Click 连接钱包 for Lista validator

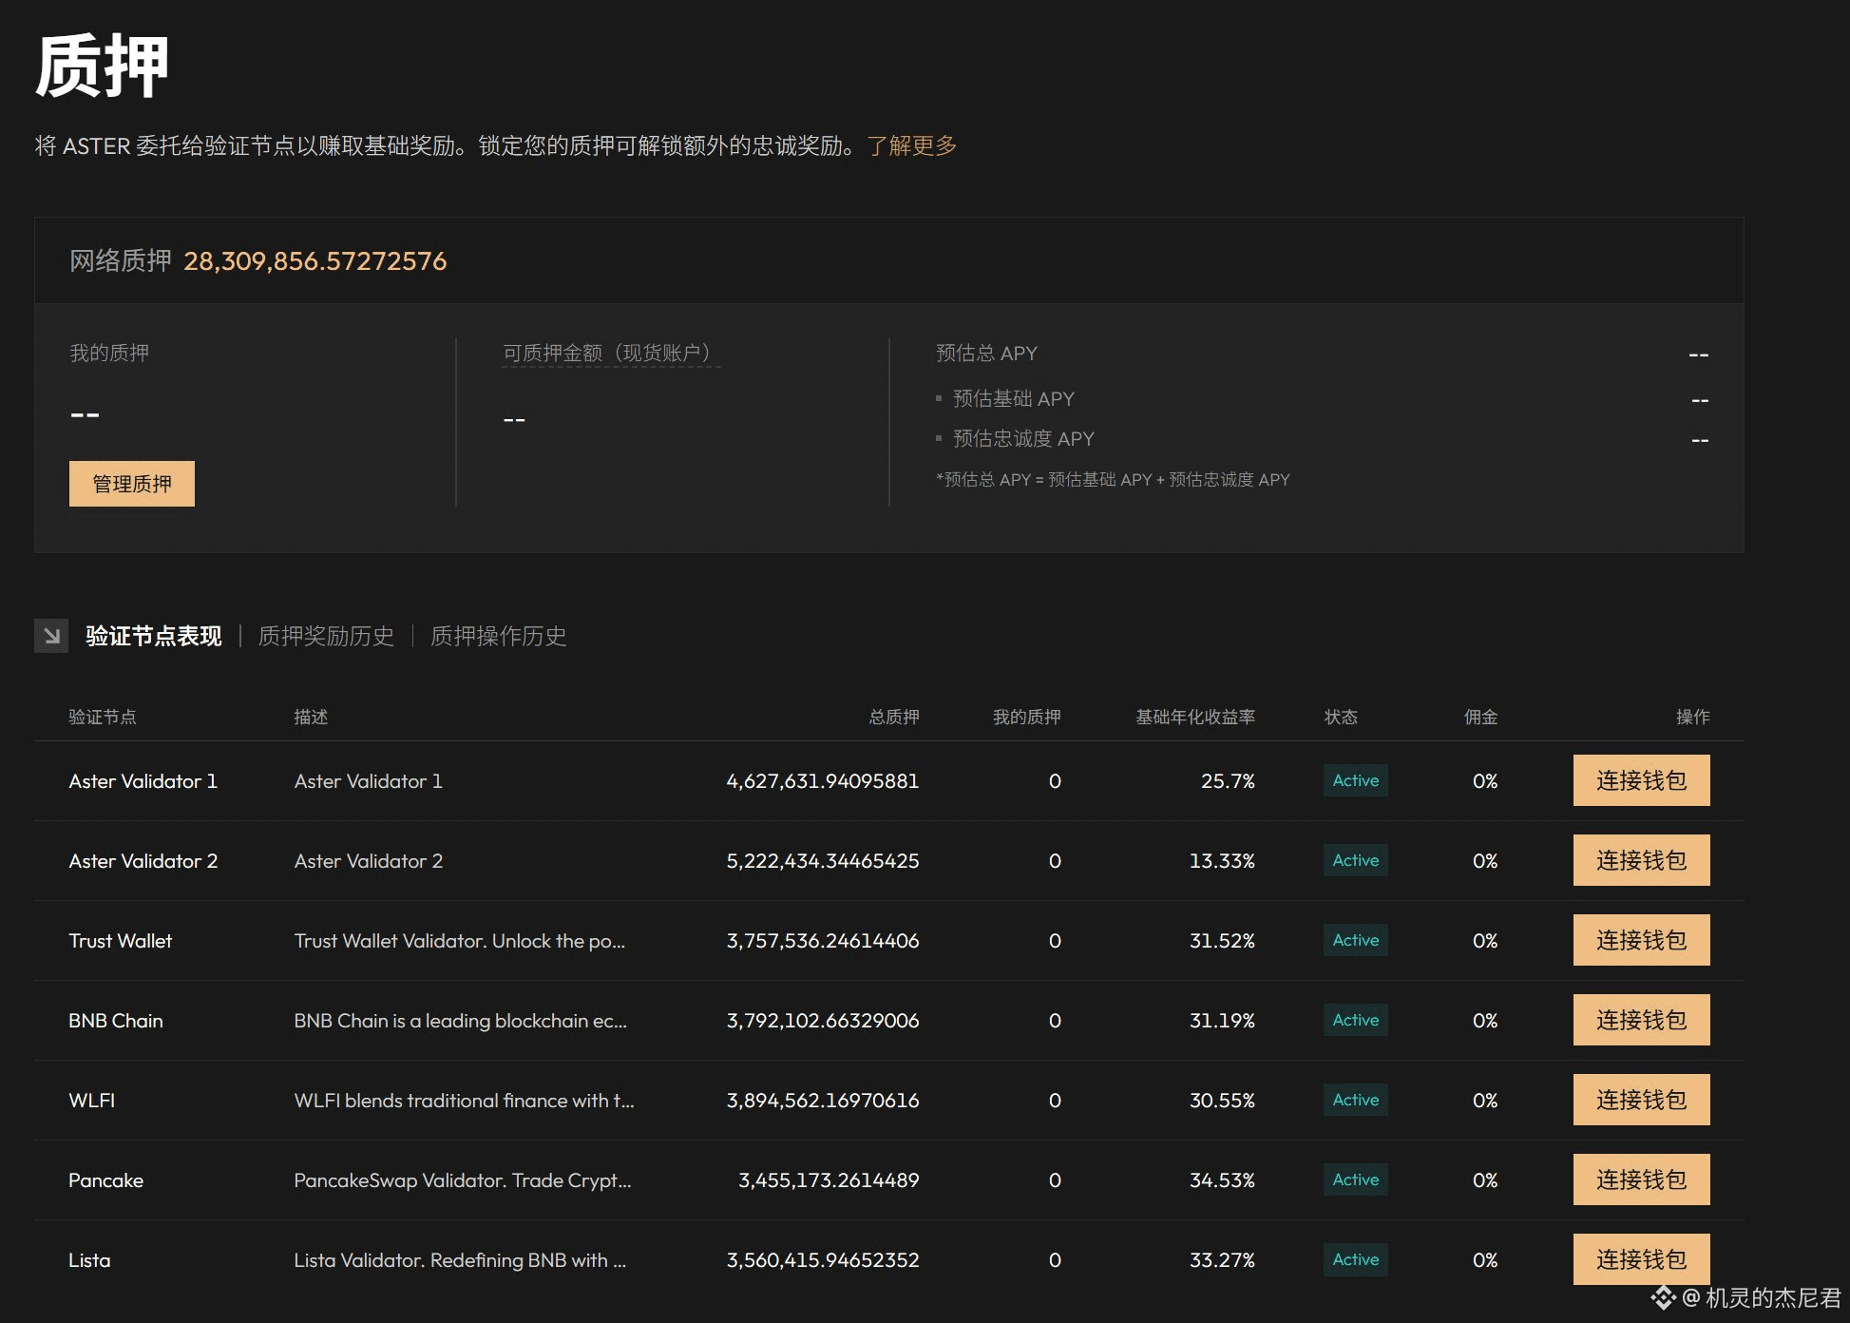1641,1259
